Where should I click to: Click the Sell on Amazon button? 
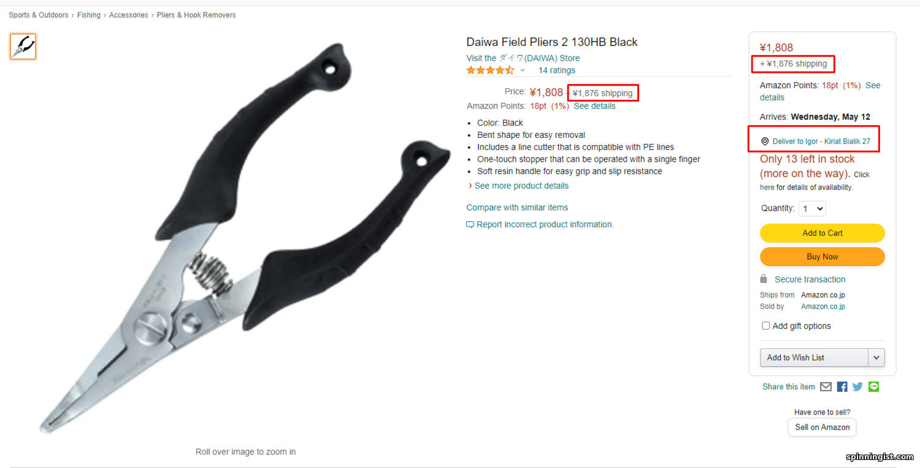(x=822, y=427)
